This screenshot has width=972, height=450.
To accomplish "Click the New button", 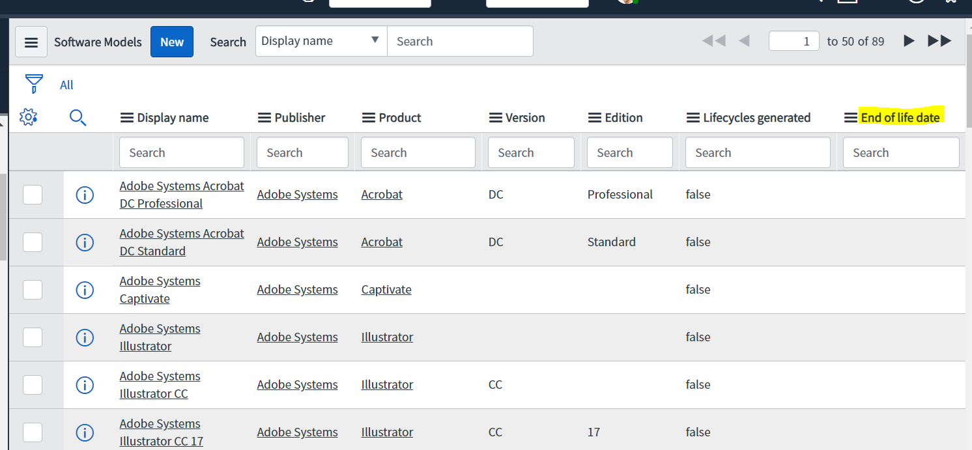I will 172,42.
